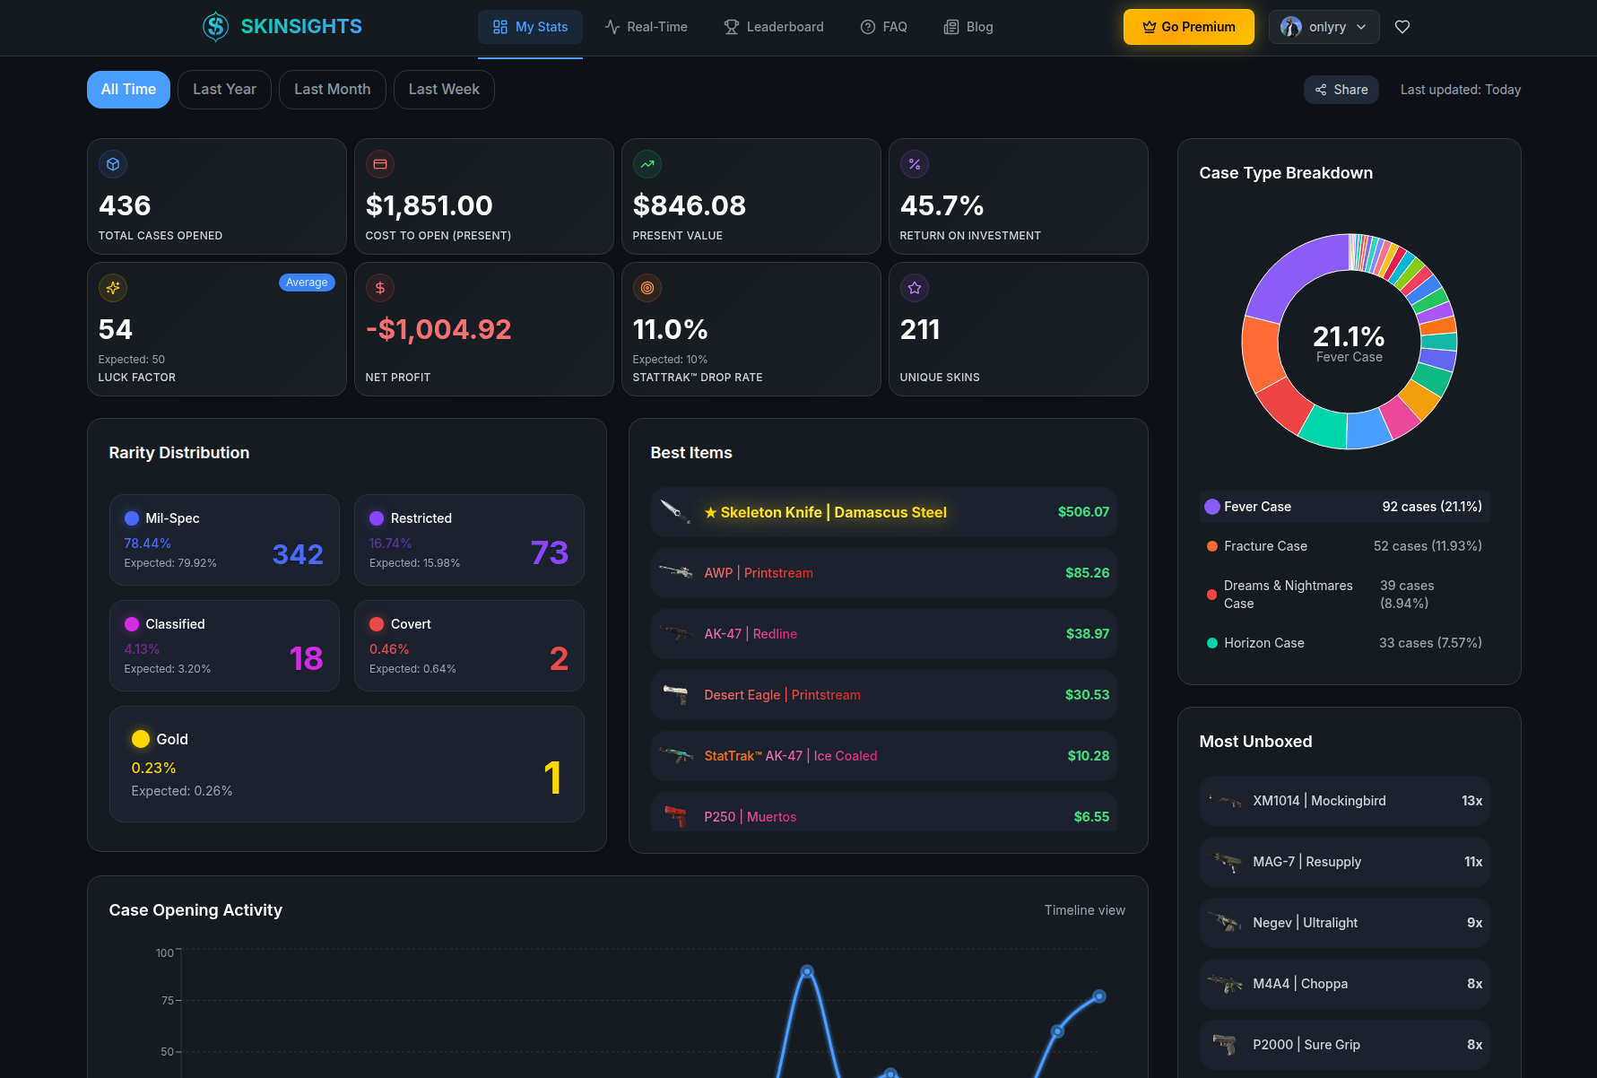Click the Go Premium button

(1188, 26)
